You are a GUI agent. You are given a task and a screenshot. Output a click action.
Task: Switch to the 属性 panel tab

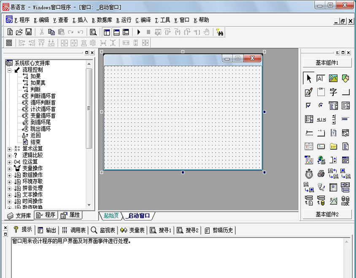pos(70,215)
